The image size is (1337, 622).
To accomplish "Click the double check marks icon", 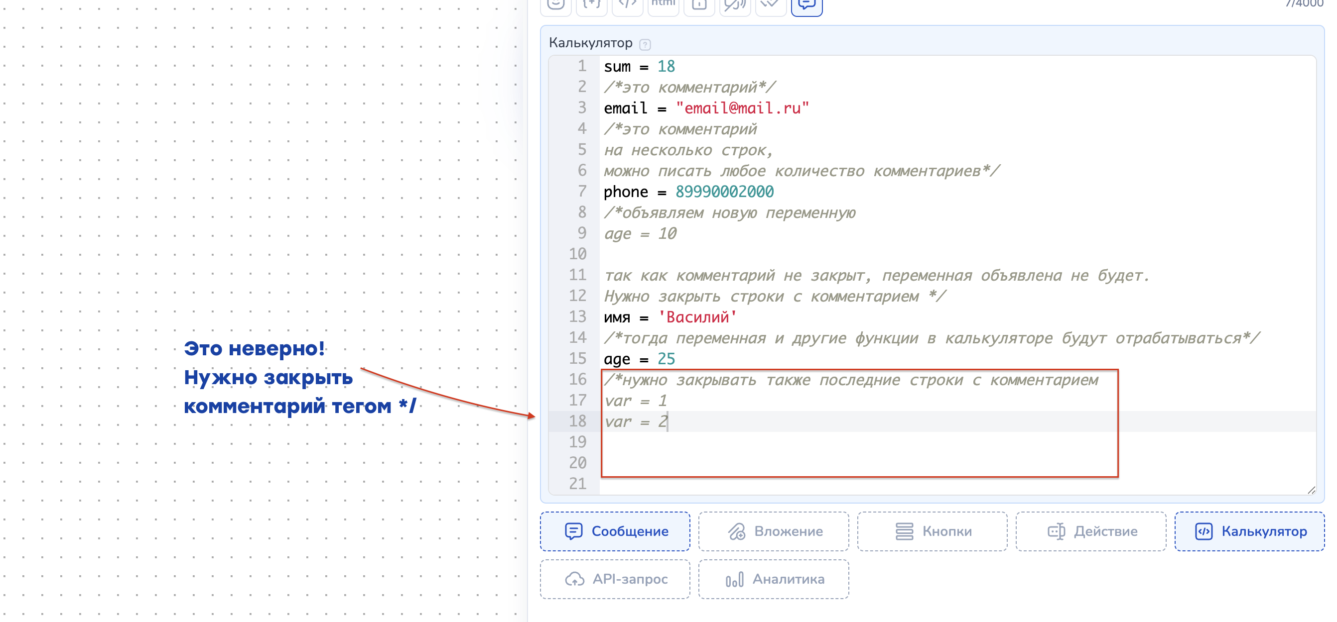I will [770, 5].
